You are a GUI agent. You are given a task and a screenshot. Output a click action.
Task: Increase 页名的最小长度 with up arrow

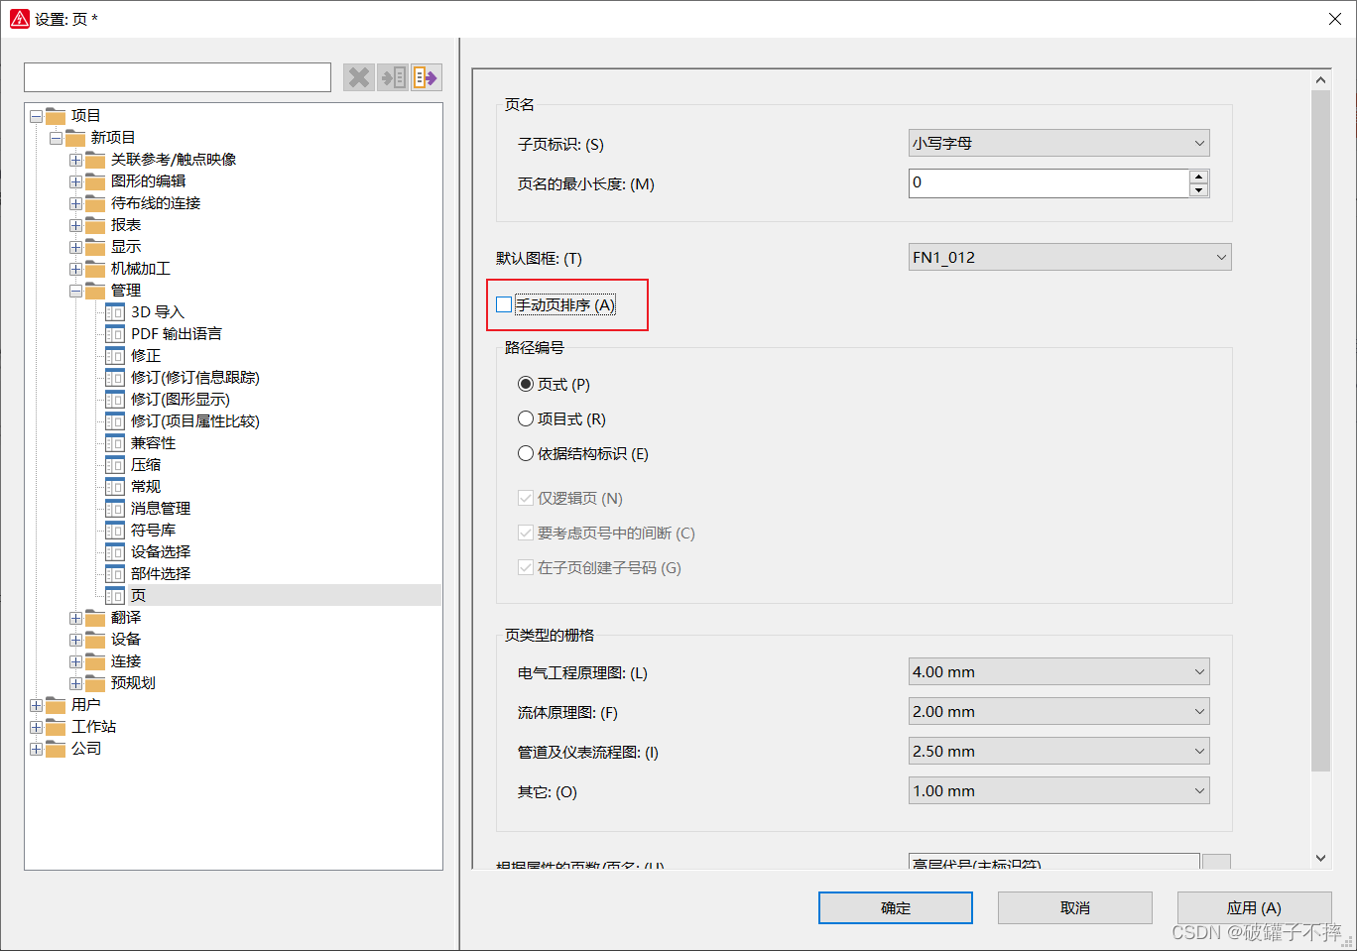tap(1199, 177)
